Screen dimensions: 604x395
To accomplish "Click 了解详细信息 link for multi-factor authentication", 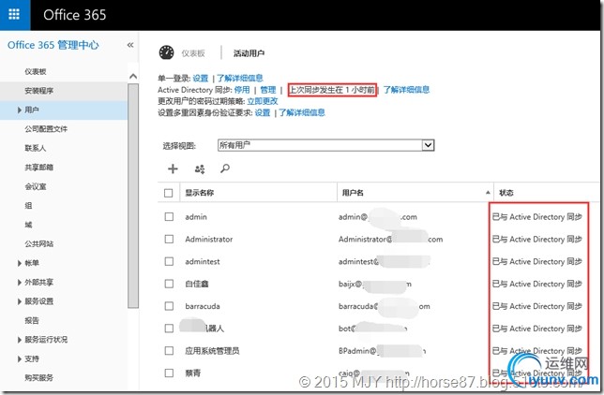I will (302, 112).
